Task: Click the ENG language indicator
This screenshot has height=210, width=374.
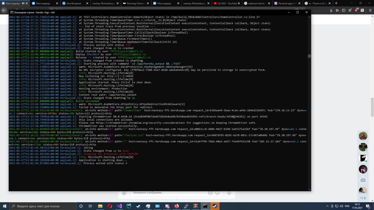Action: coord(347,206)
